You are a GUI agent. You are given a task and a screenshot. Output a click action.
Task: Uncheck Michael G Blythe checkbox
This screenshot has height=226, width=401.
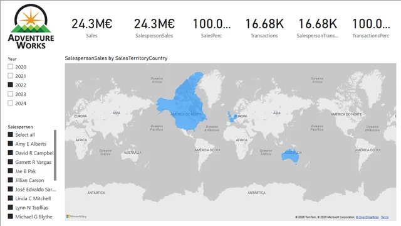tap(10, 216)
